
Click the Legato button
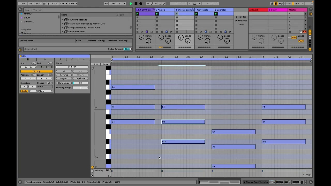64,79
